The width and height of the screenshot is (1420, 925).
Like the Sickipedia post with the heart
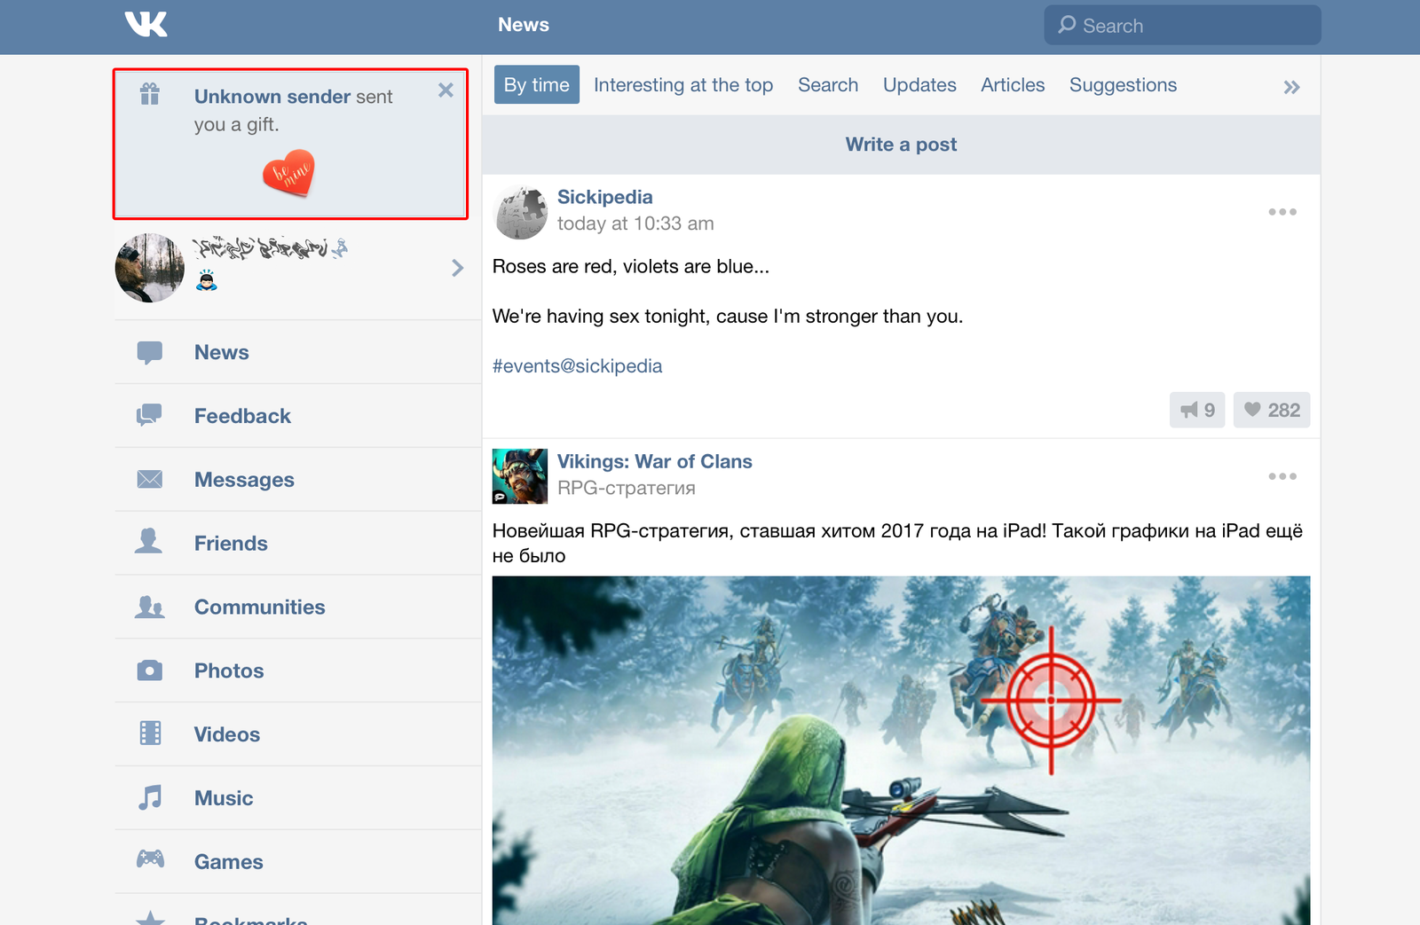point(1272,410)
